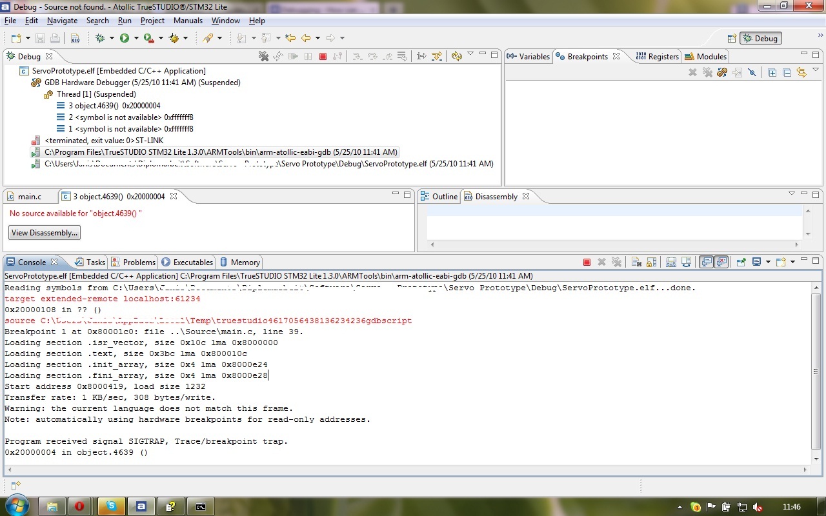Click Open Console icon
The width and height of the screenshot is (826, 516).
pyautogui.click(x=781, y=262)
